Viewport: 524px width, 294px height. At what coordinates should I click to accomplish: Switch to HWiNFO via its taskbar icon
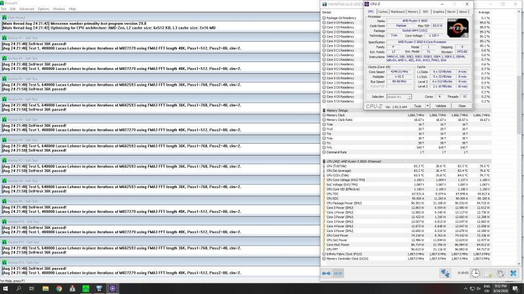tap(99, 289)
